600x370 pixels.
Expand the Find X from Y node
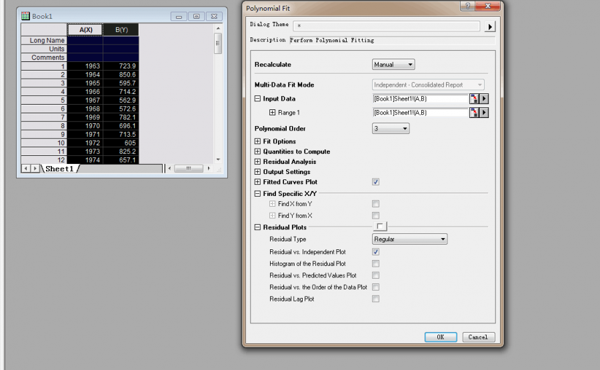(x=272, y=203)
